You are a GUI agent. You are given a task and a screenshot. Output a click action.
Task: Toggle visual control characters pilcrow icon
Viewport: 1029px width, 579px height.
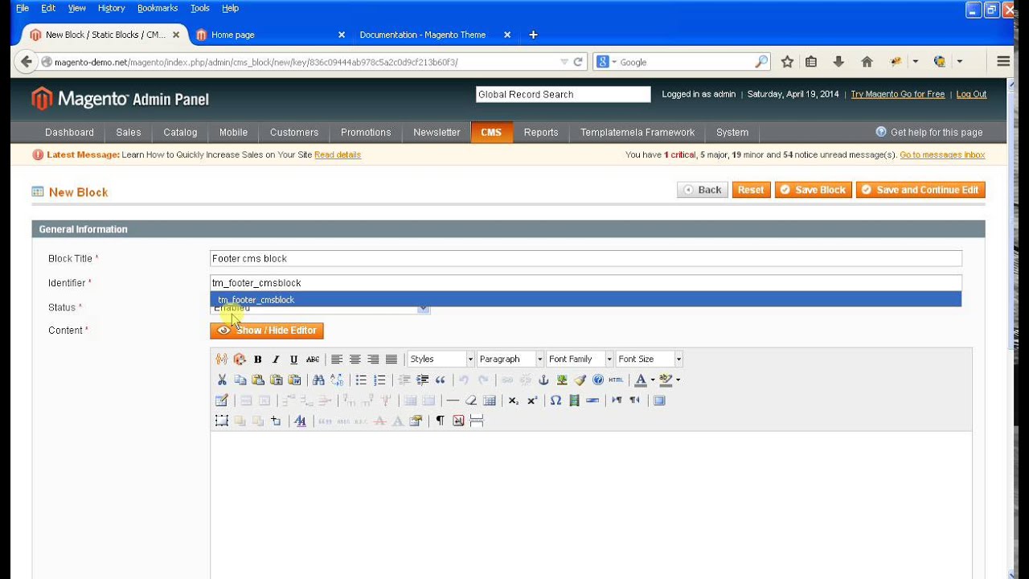pos(440,421)
